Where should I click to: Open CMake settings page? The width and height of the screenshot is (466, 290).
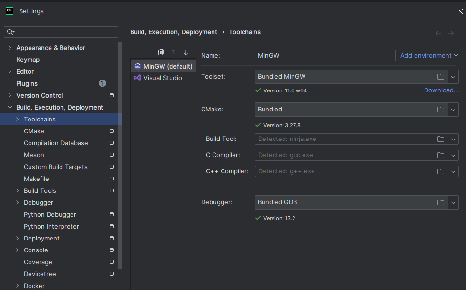(x=34, y=131)
